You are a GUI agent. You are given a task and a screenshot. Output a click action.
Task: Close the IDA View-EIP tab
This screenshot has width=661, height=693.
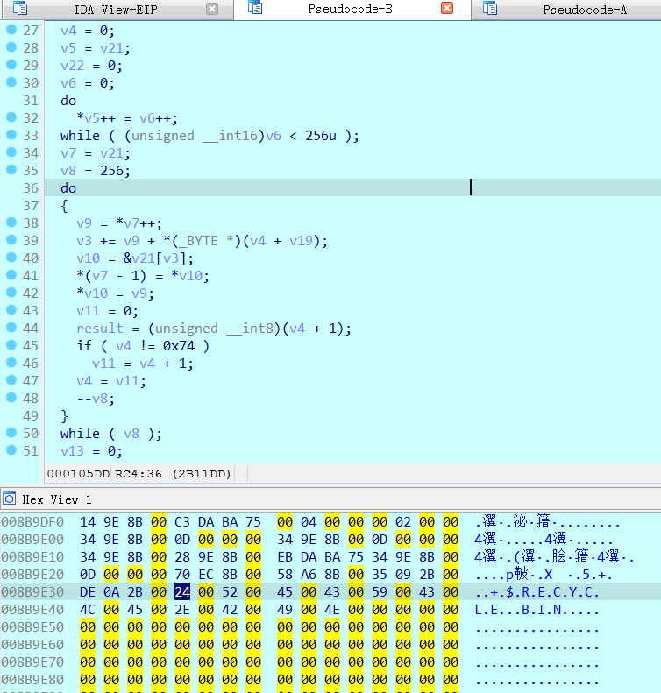click(x=212, y=9)
